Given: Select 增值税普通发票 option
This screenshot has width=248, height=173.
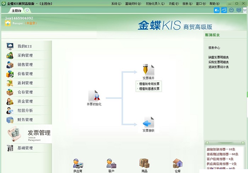Looking at the screenshot, I should [x=149, y=89].
